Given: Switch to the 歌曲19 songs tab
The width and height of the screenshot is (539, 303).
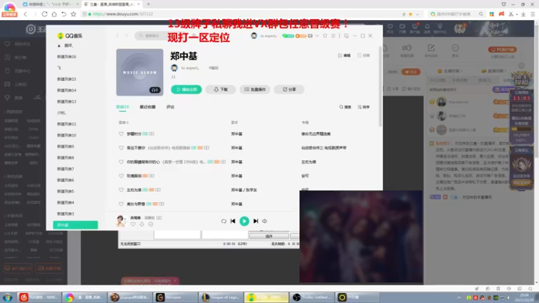Looking at the screenshot, I should [123, 107].
